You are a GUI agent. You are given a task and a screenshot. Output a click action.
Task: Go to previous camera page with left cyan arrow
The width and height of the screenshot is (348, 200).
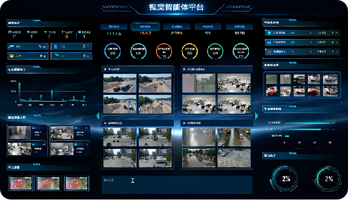[x=98, y=116]
